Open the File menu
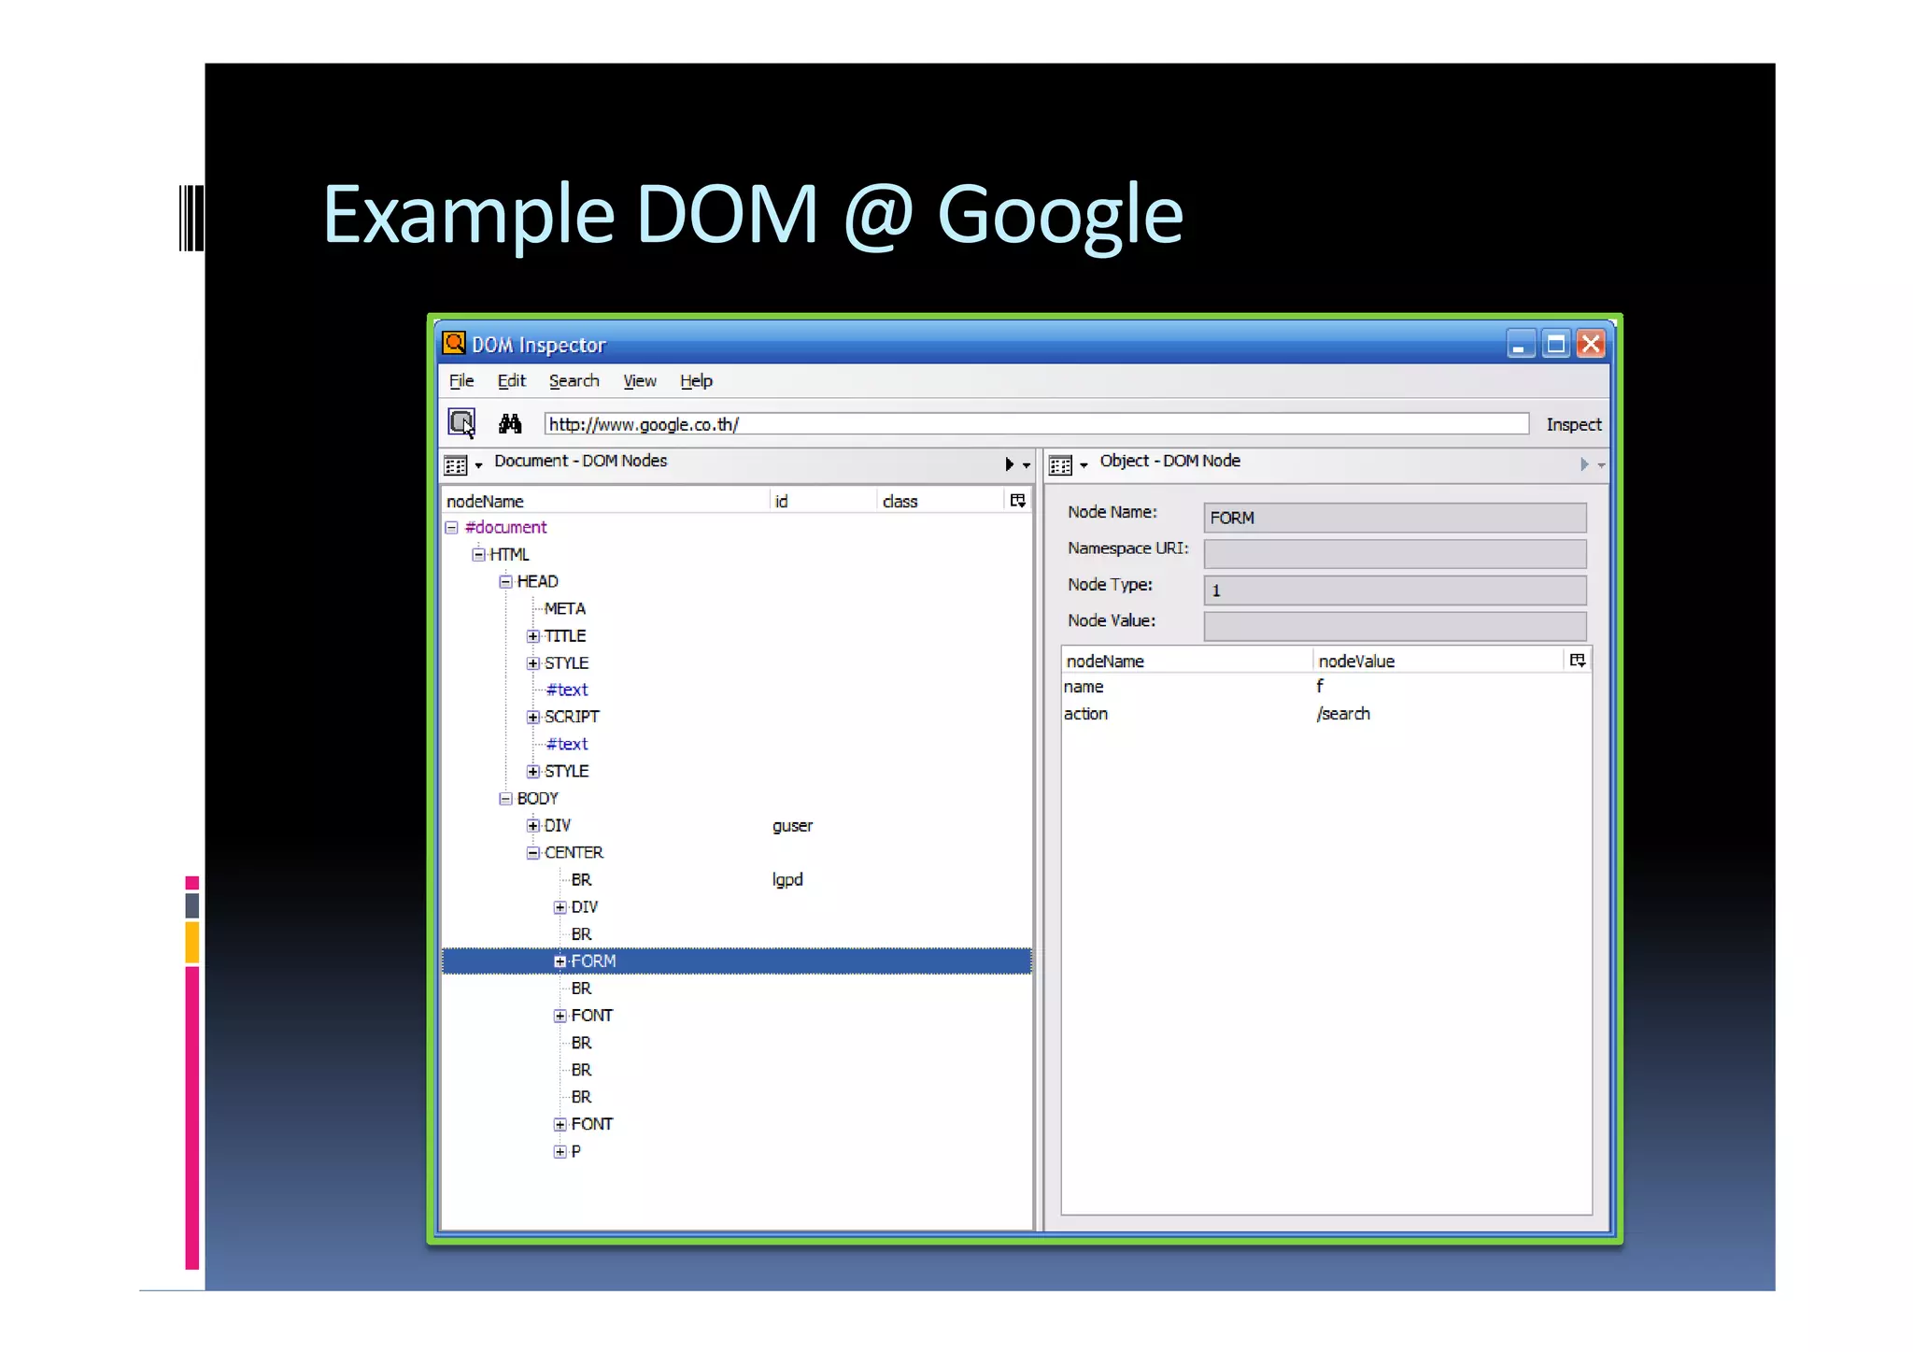The width and height of the screenshot is (1913, 1352). 461,380
